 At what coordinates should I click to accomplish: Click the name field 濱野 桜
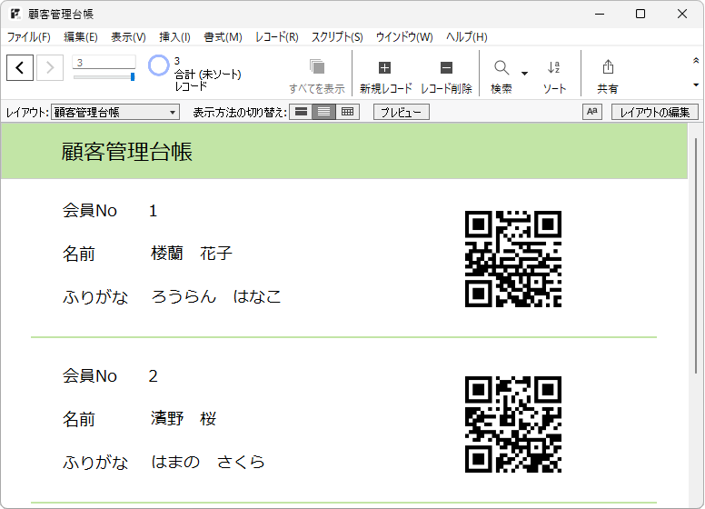click(184, 419)
